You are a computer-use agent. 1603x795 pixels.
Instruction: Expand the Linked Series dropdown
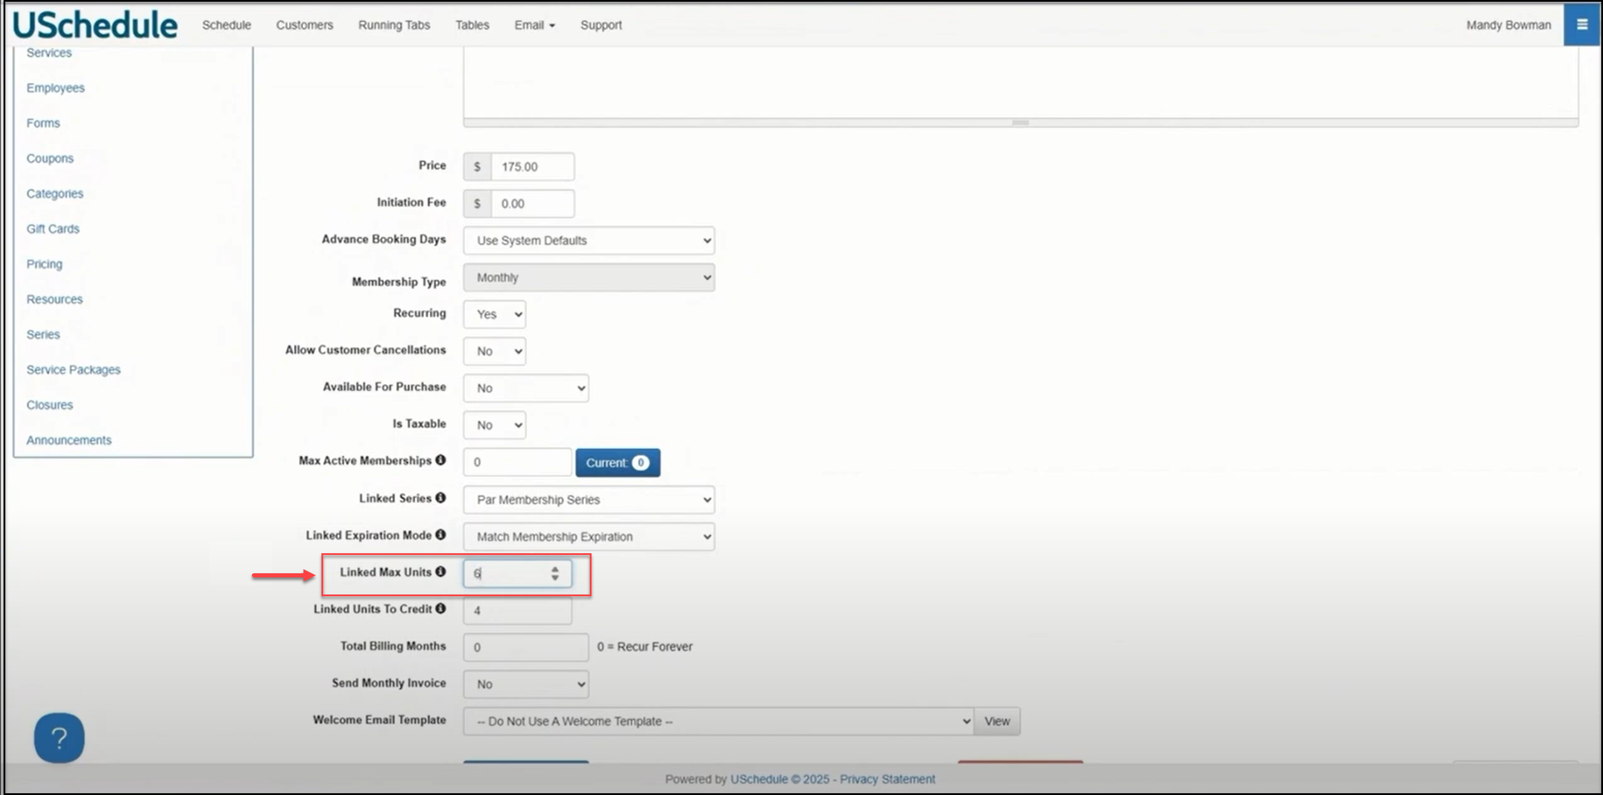click(588, 500)
